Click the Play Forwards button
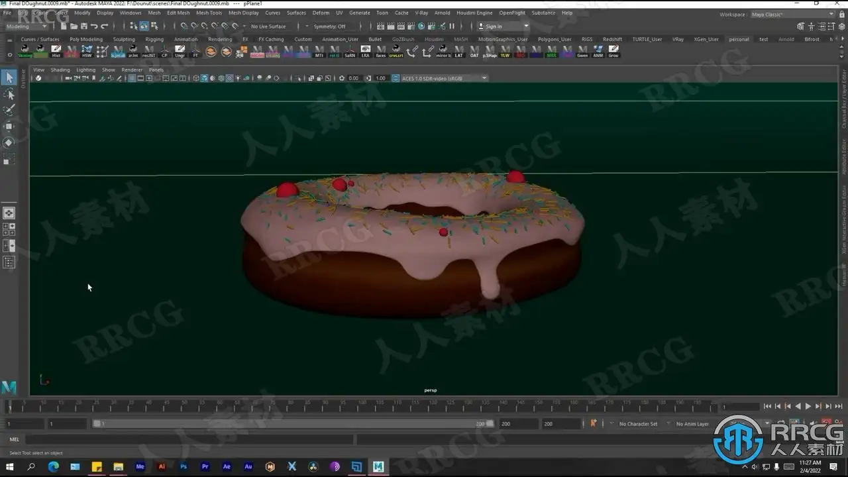The image size is (848, 477). click(808, 406)
